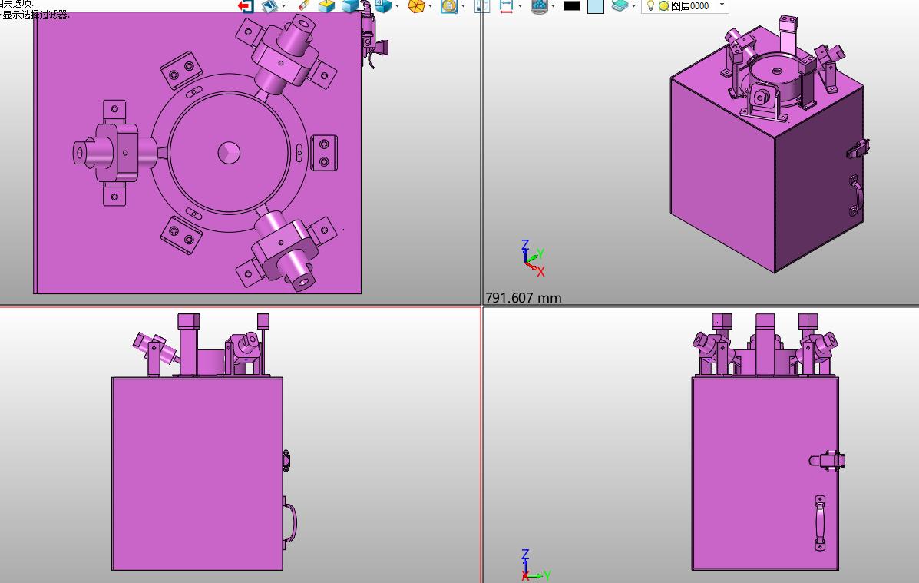Viewport: 919px width, 583px height.
Task: Open dropdown beside the dimension measure icon
Action: click(x=520, y=6)
